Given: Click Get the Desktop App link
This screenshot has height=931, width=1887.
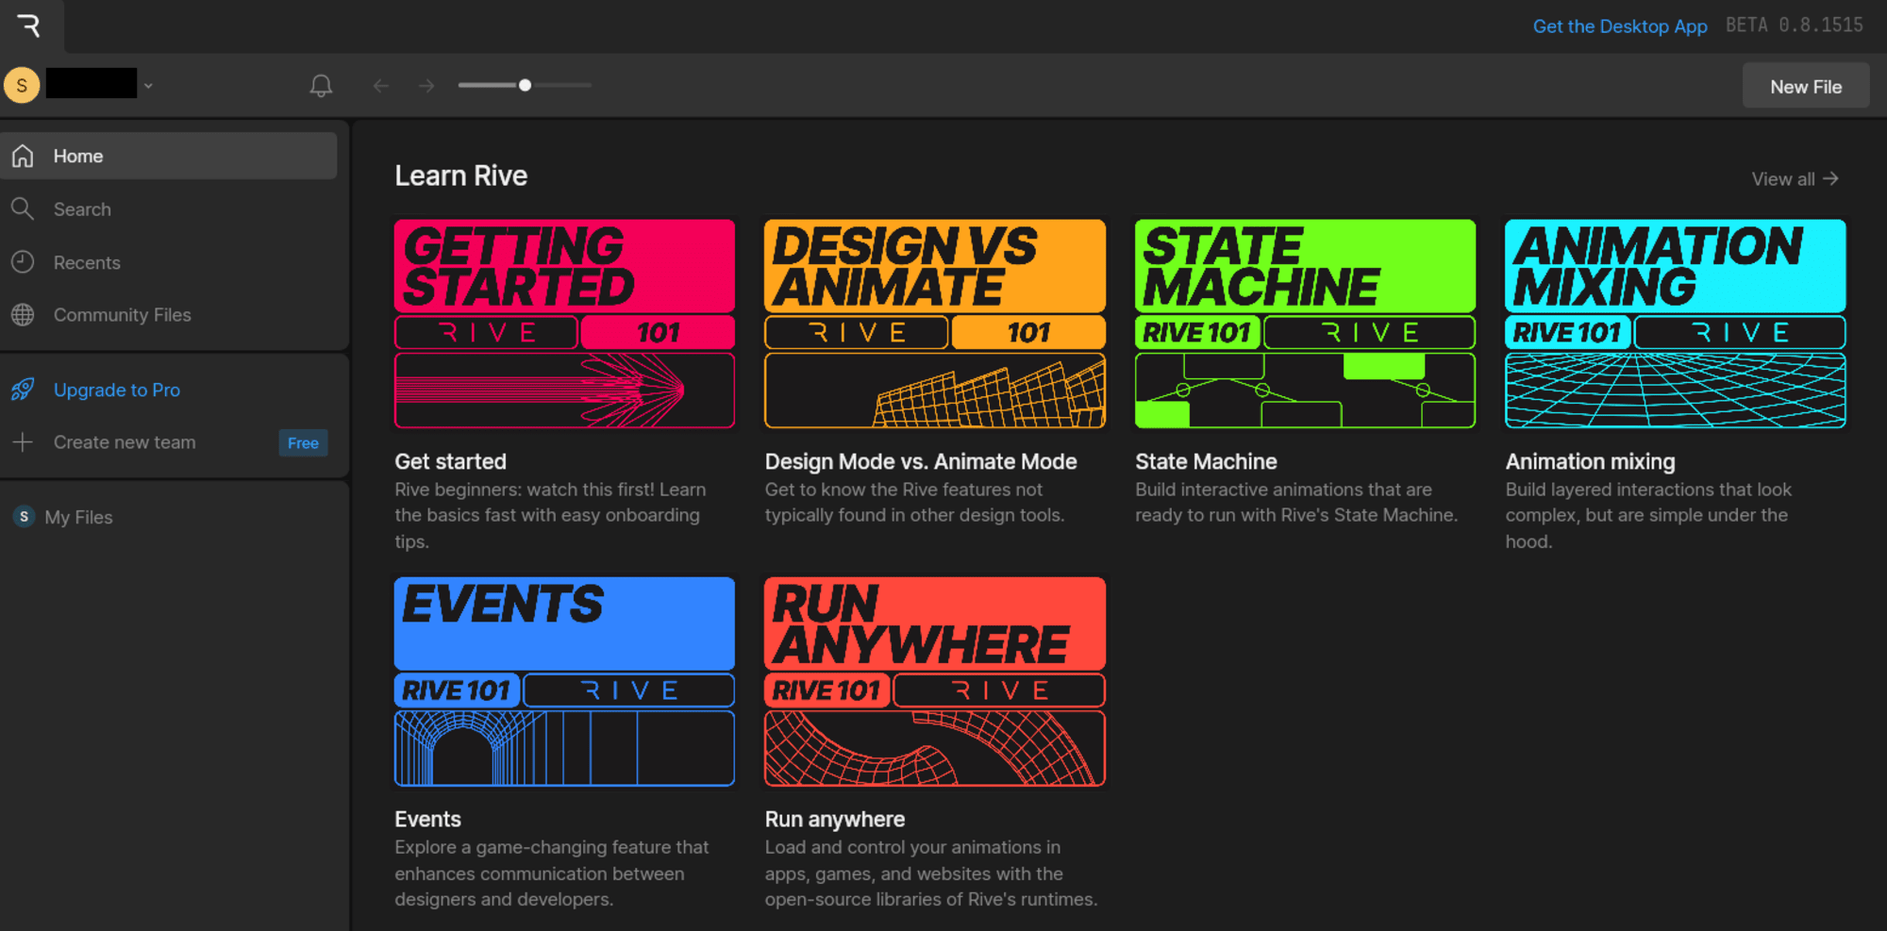Looking at the screenshot, I should [x=1620, y=26].
